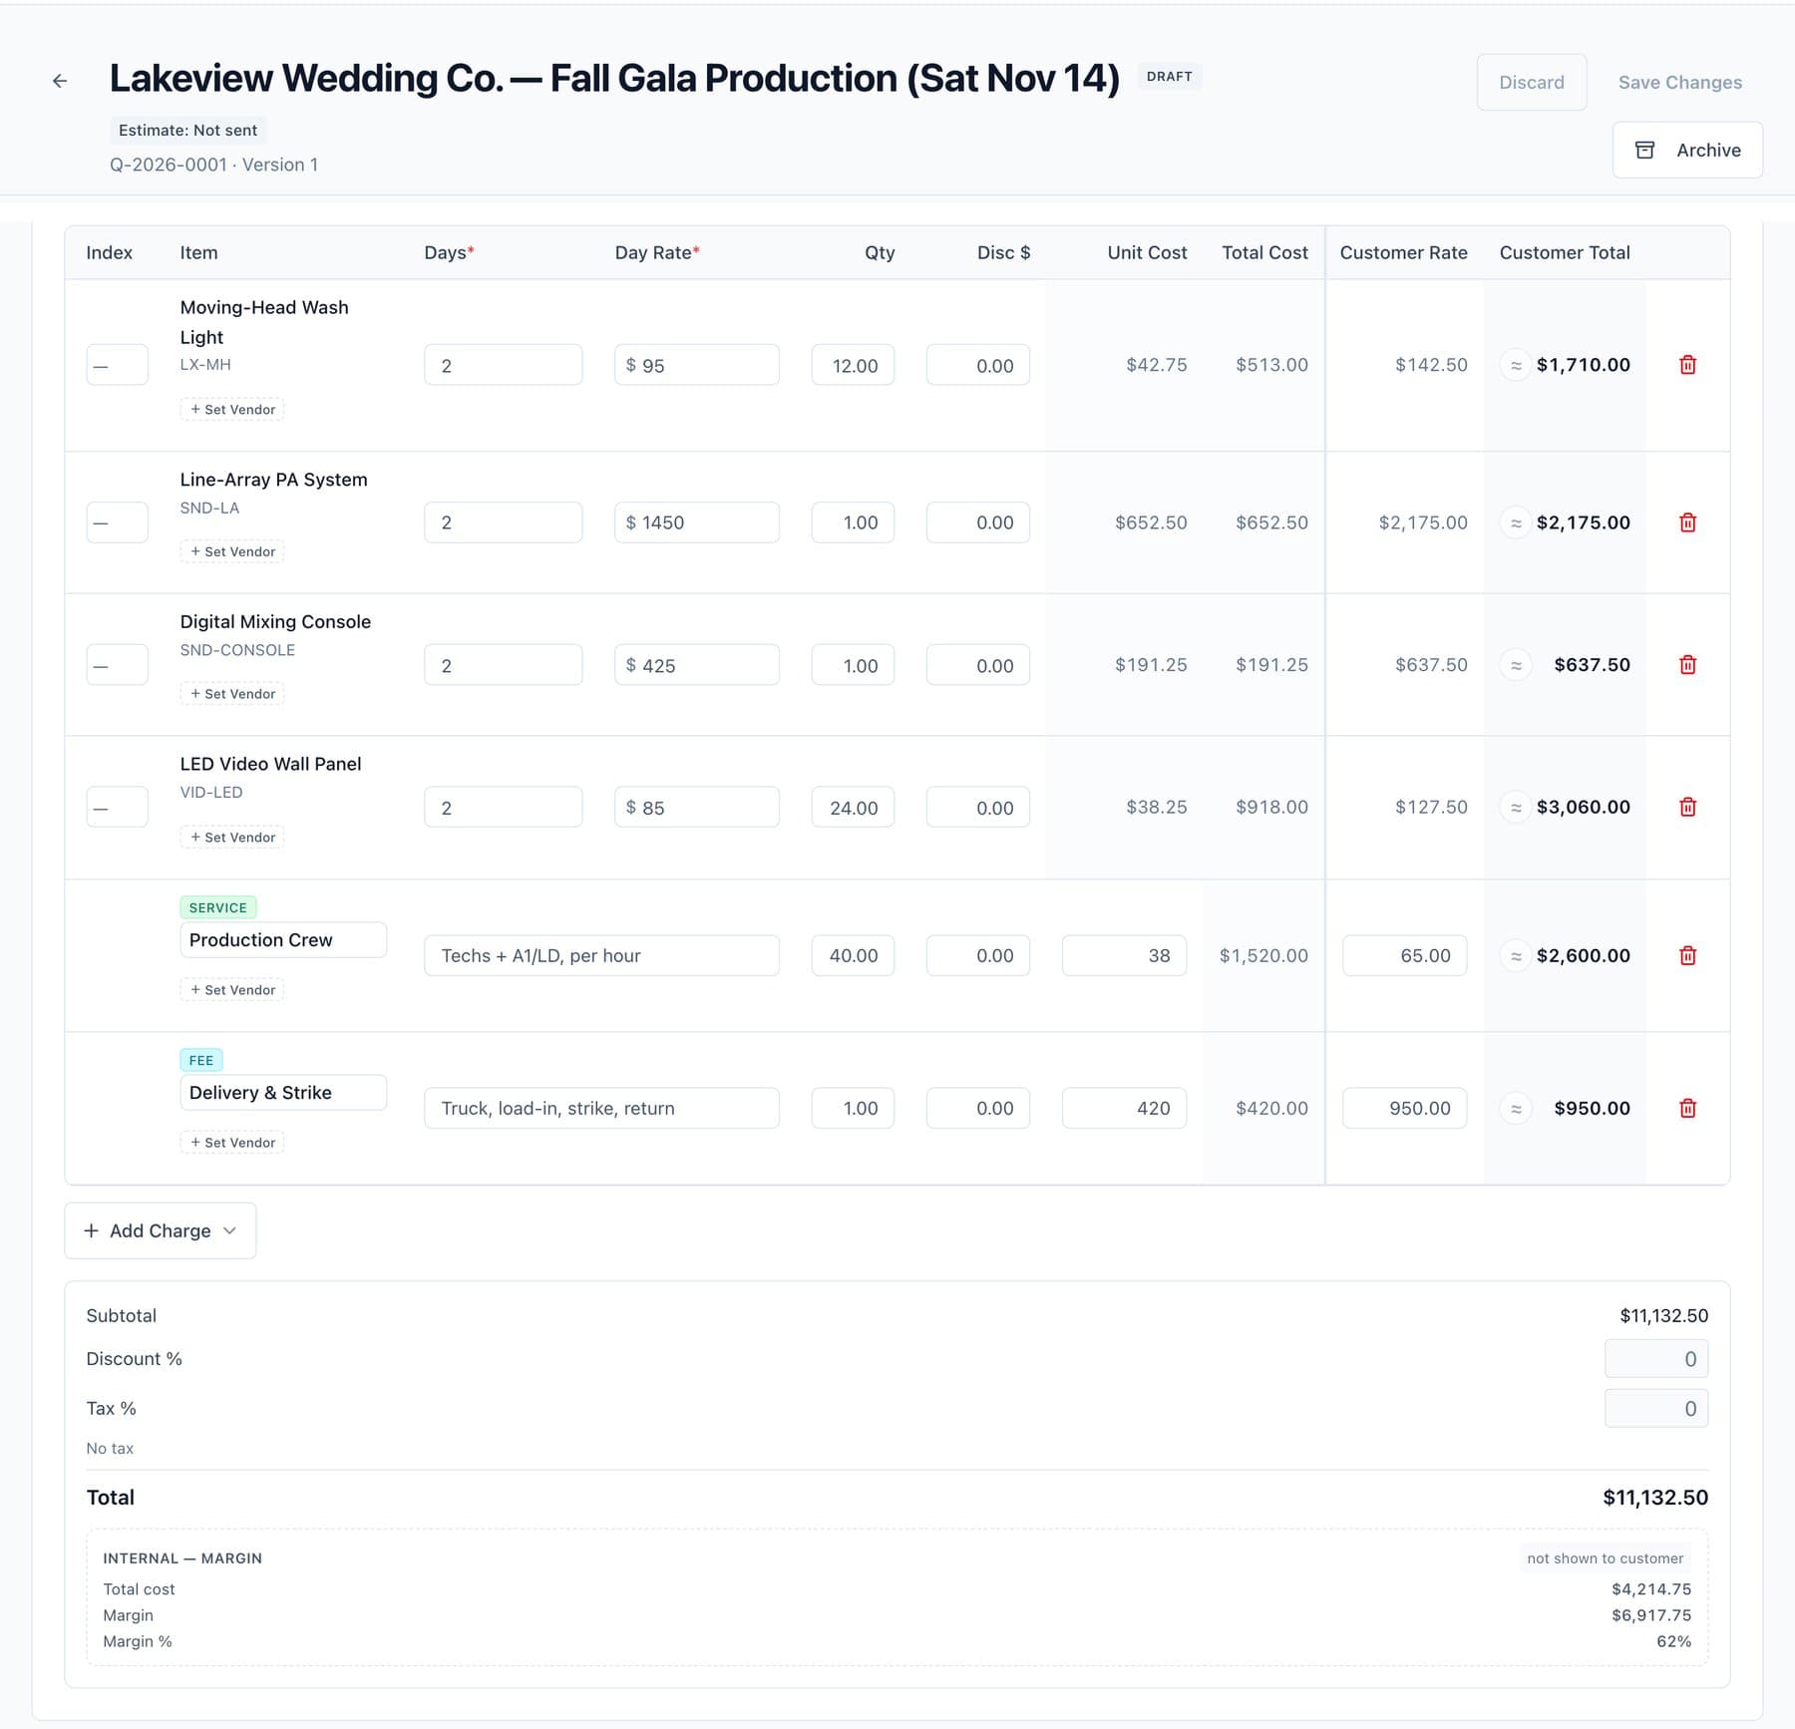Click the rounding icon beside $2,175.00

pyautogui.click(x=1516, y=522)
